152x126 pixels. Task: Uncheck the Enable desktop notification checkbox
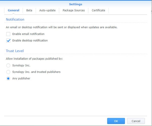[8, 41]
